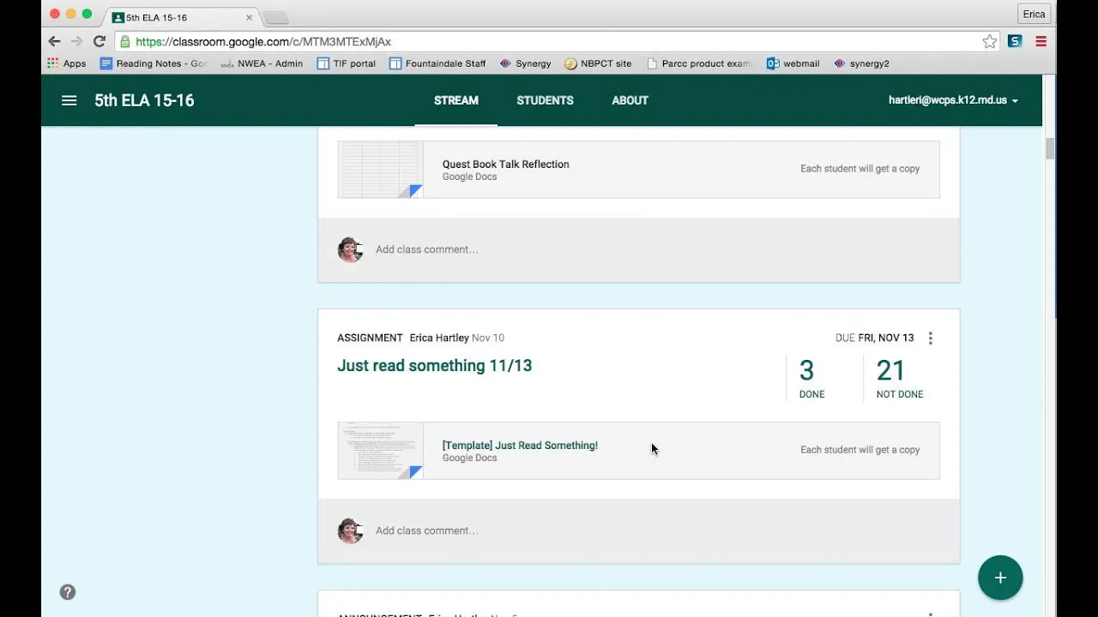The image size is (1098, 617).
Task: View the 3 DONE submissions
Action: point(811,378)
